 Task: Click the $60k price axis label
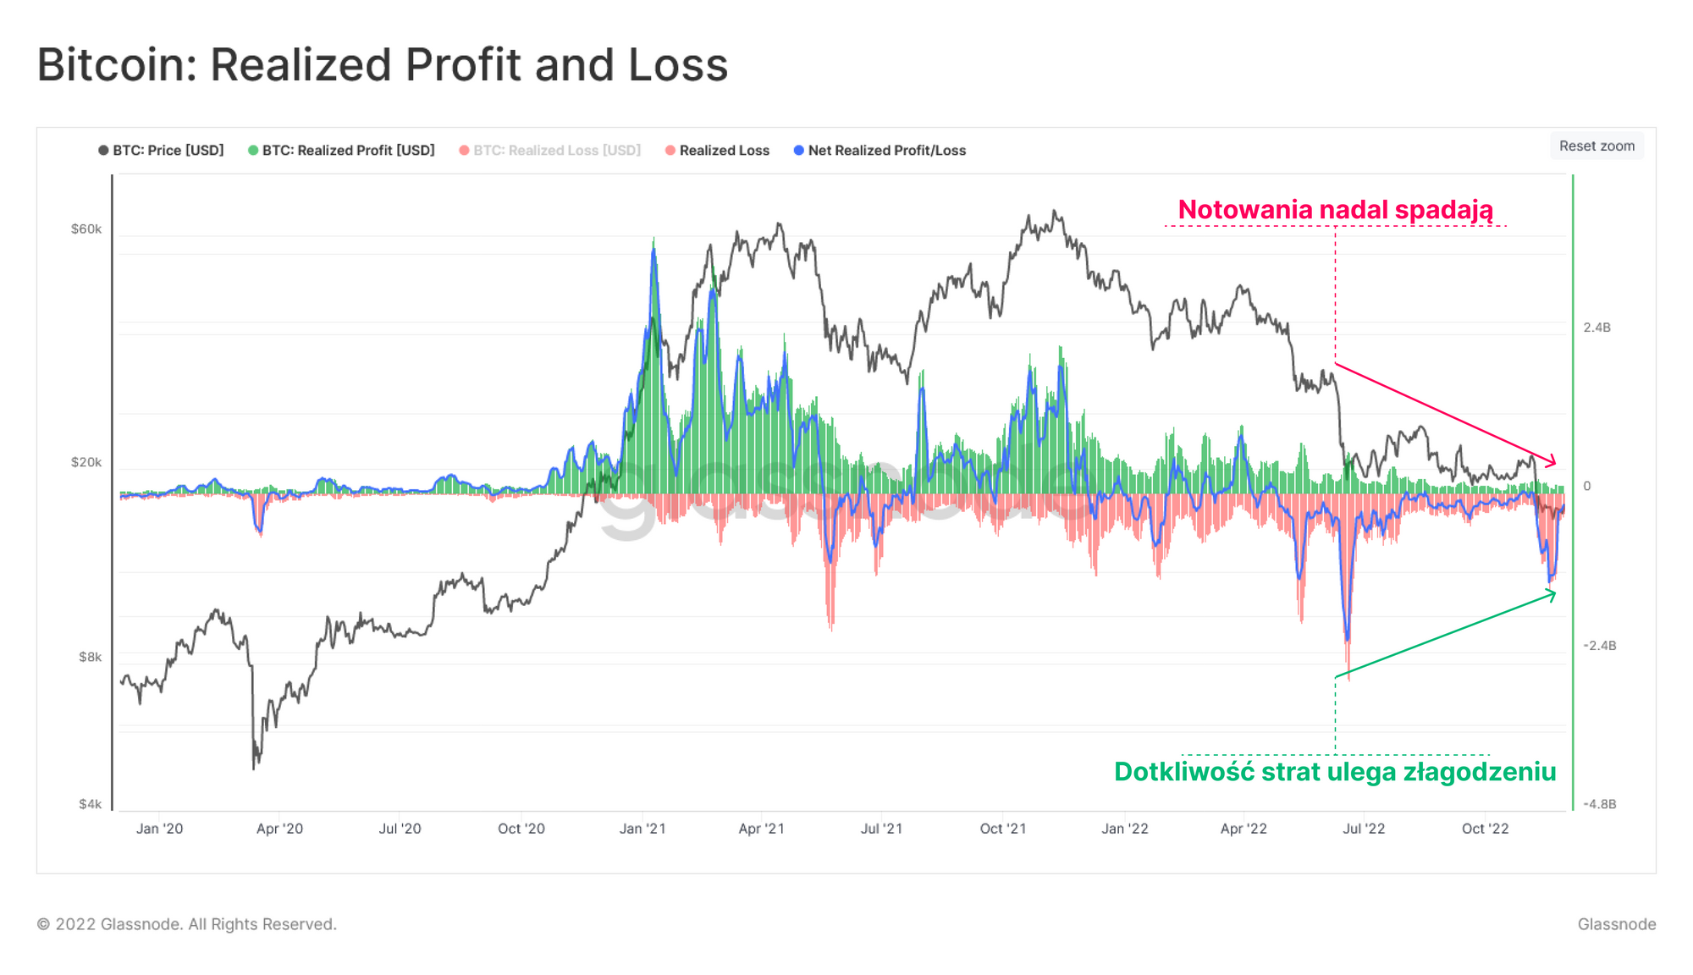[x=85, y=229]
